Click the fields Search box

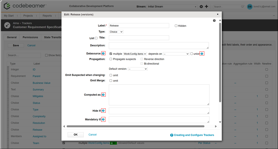tap(24, 55)
